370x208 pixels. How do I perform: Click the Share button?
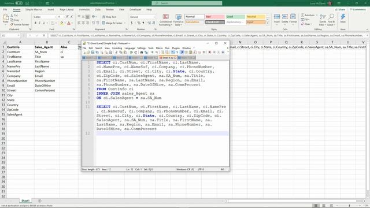340,10
